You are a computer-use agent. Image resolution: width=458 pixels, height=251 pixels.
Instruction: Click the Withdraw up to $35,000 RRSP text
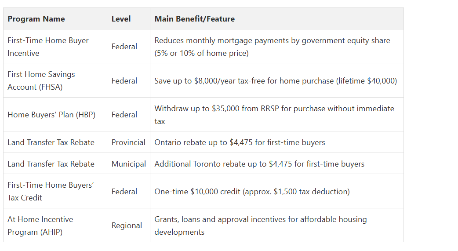pyautogui.click(x=274, y=115)
